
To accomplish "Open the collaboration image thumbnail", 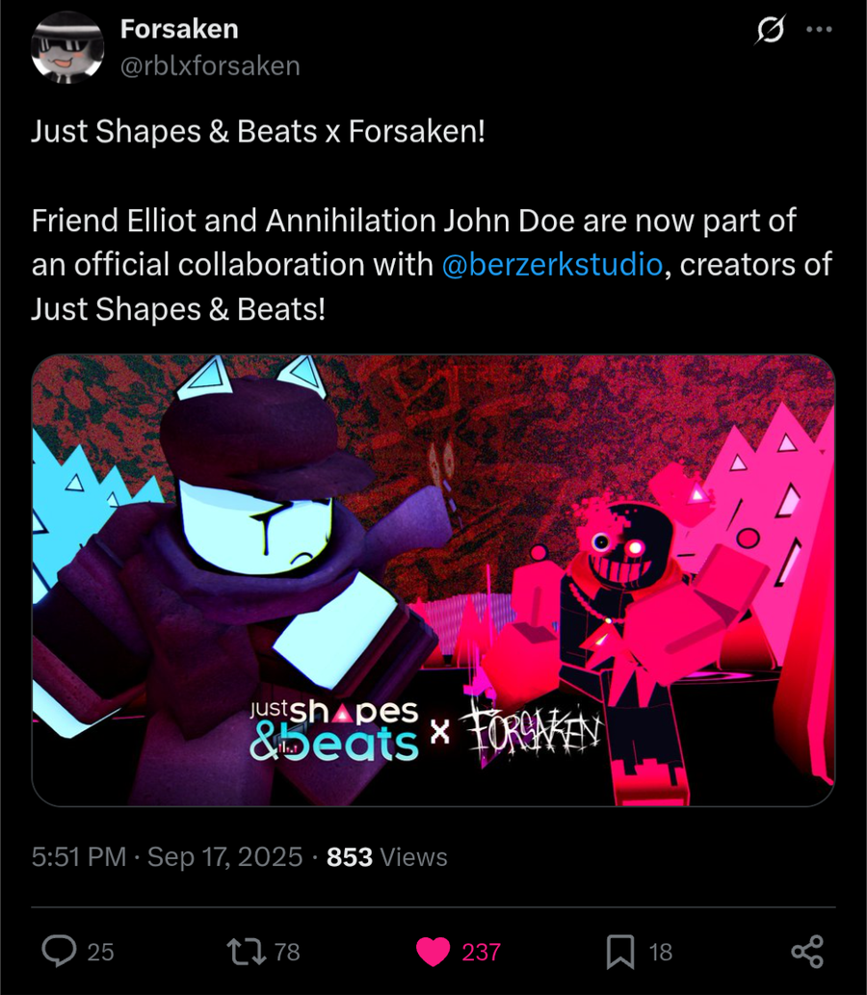I will click(x=433, y=580).
